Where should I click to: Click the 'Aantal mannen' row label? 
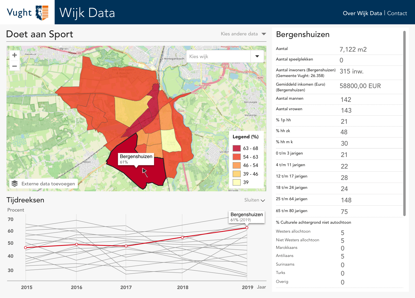click(x=290, y=98)
